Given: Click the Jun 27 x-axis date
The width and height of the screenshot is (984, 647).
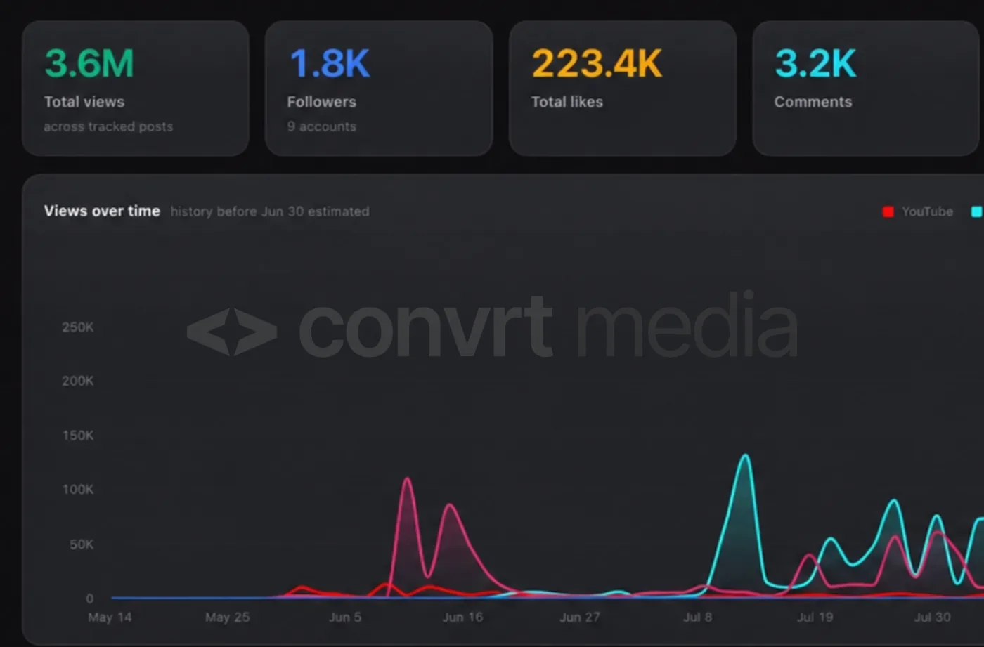Looking at the screenshot, I should [580, 617].
